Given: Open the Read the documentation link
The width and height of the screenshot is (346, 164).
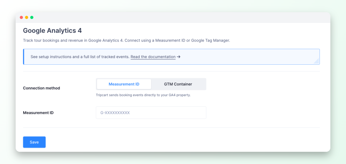Looking at the screenshot, I should 153,57.
